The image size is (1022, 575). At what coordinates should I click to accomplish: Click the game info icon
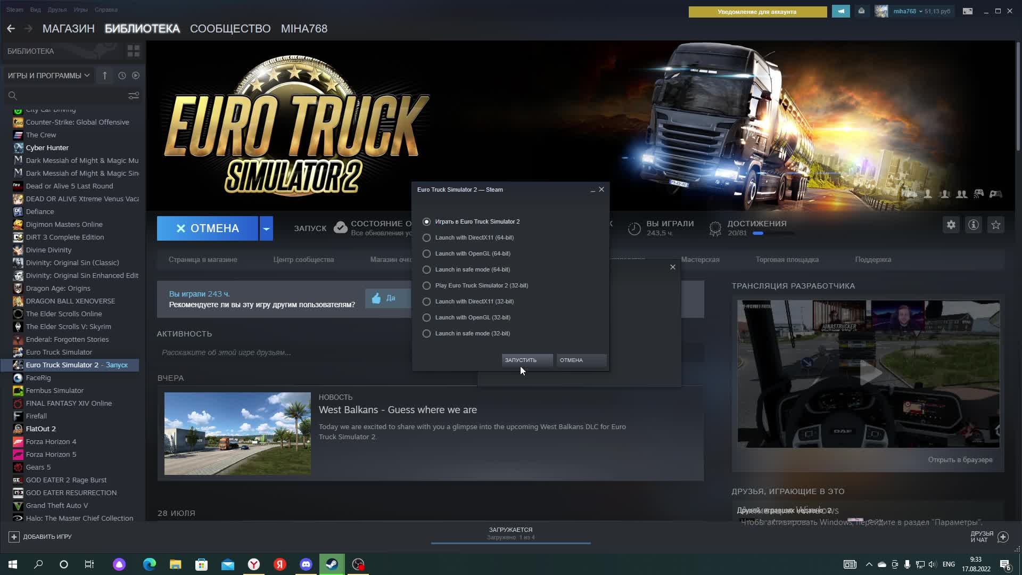[x=974, y=225]
